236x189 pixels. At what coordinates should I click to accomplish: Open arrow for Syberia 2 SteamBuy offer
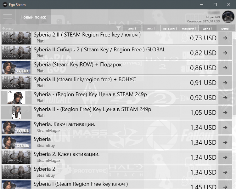point(225,172)
